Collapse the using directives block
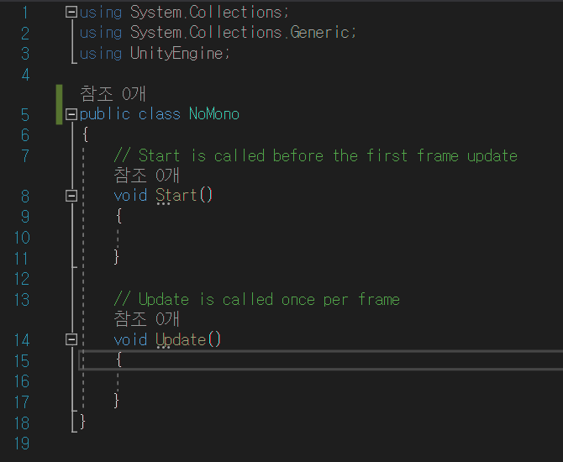The image size is (563, 462). [x=71, y=13]
